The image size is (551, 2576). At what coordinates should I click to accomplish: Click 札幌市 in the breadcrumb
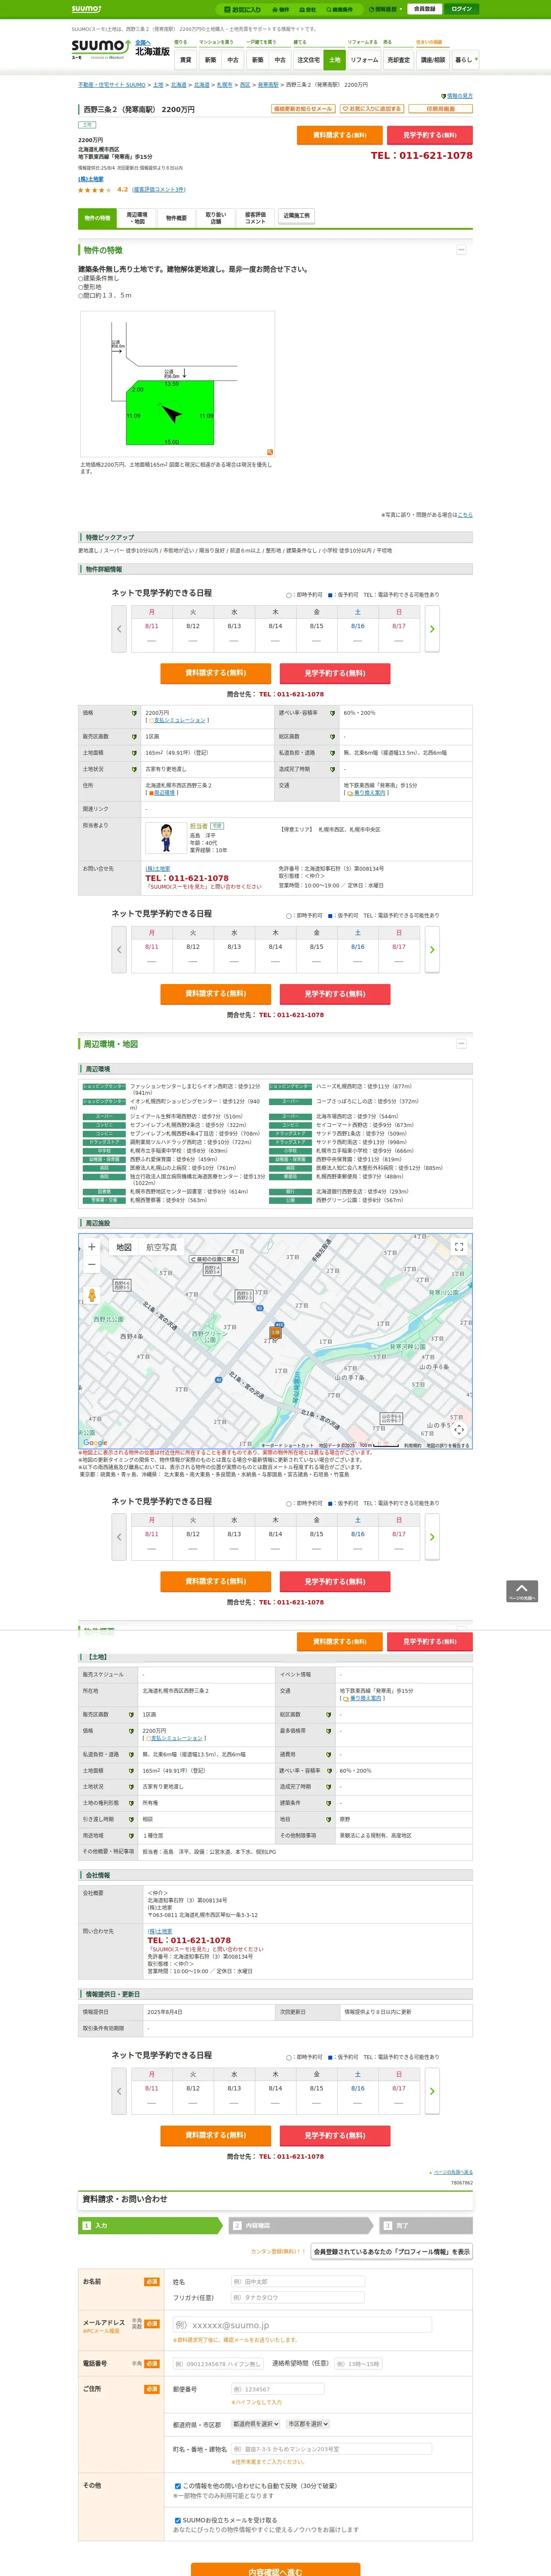(x=224, y=85)
